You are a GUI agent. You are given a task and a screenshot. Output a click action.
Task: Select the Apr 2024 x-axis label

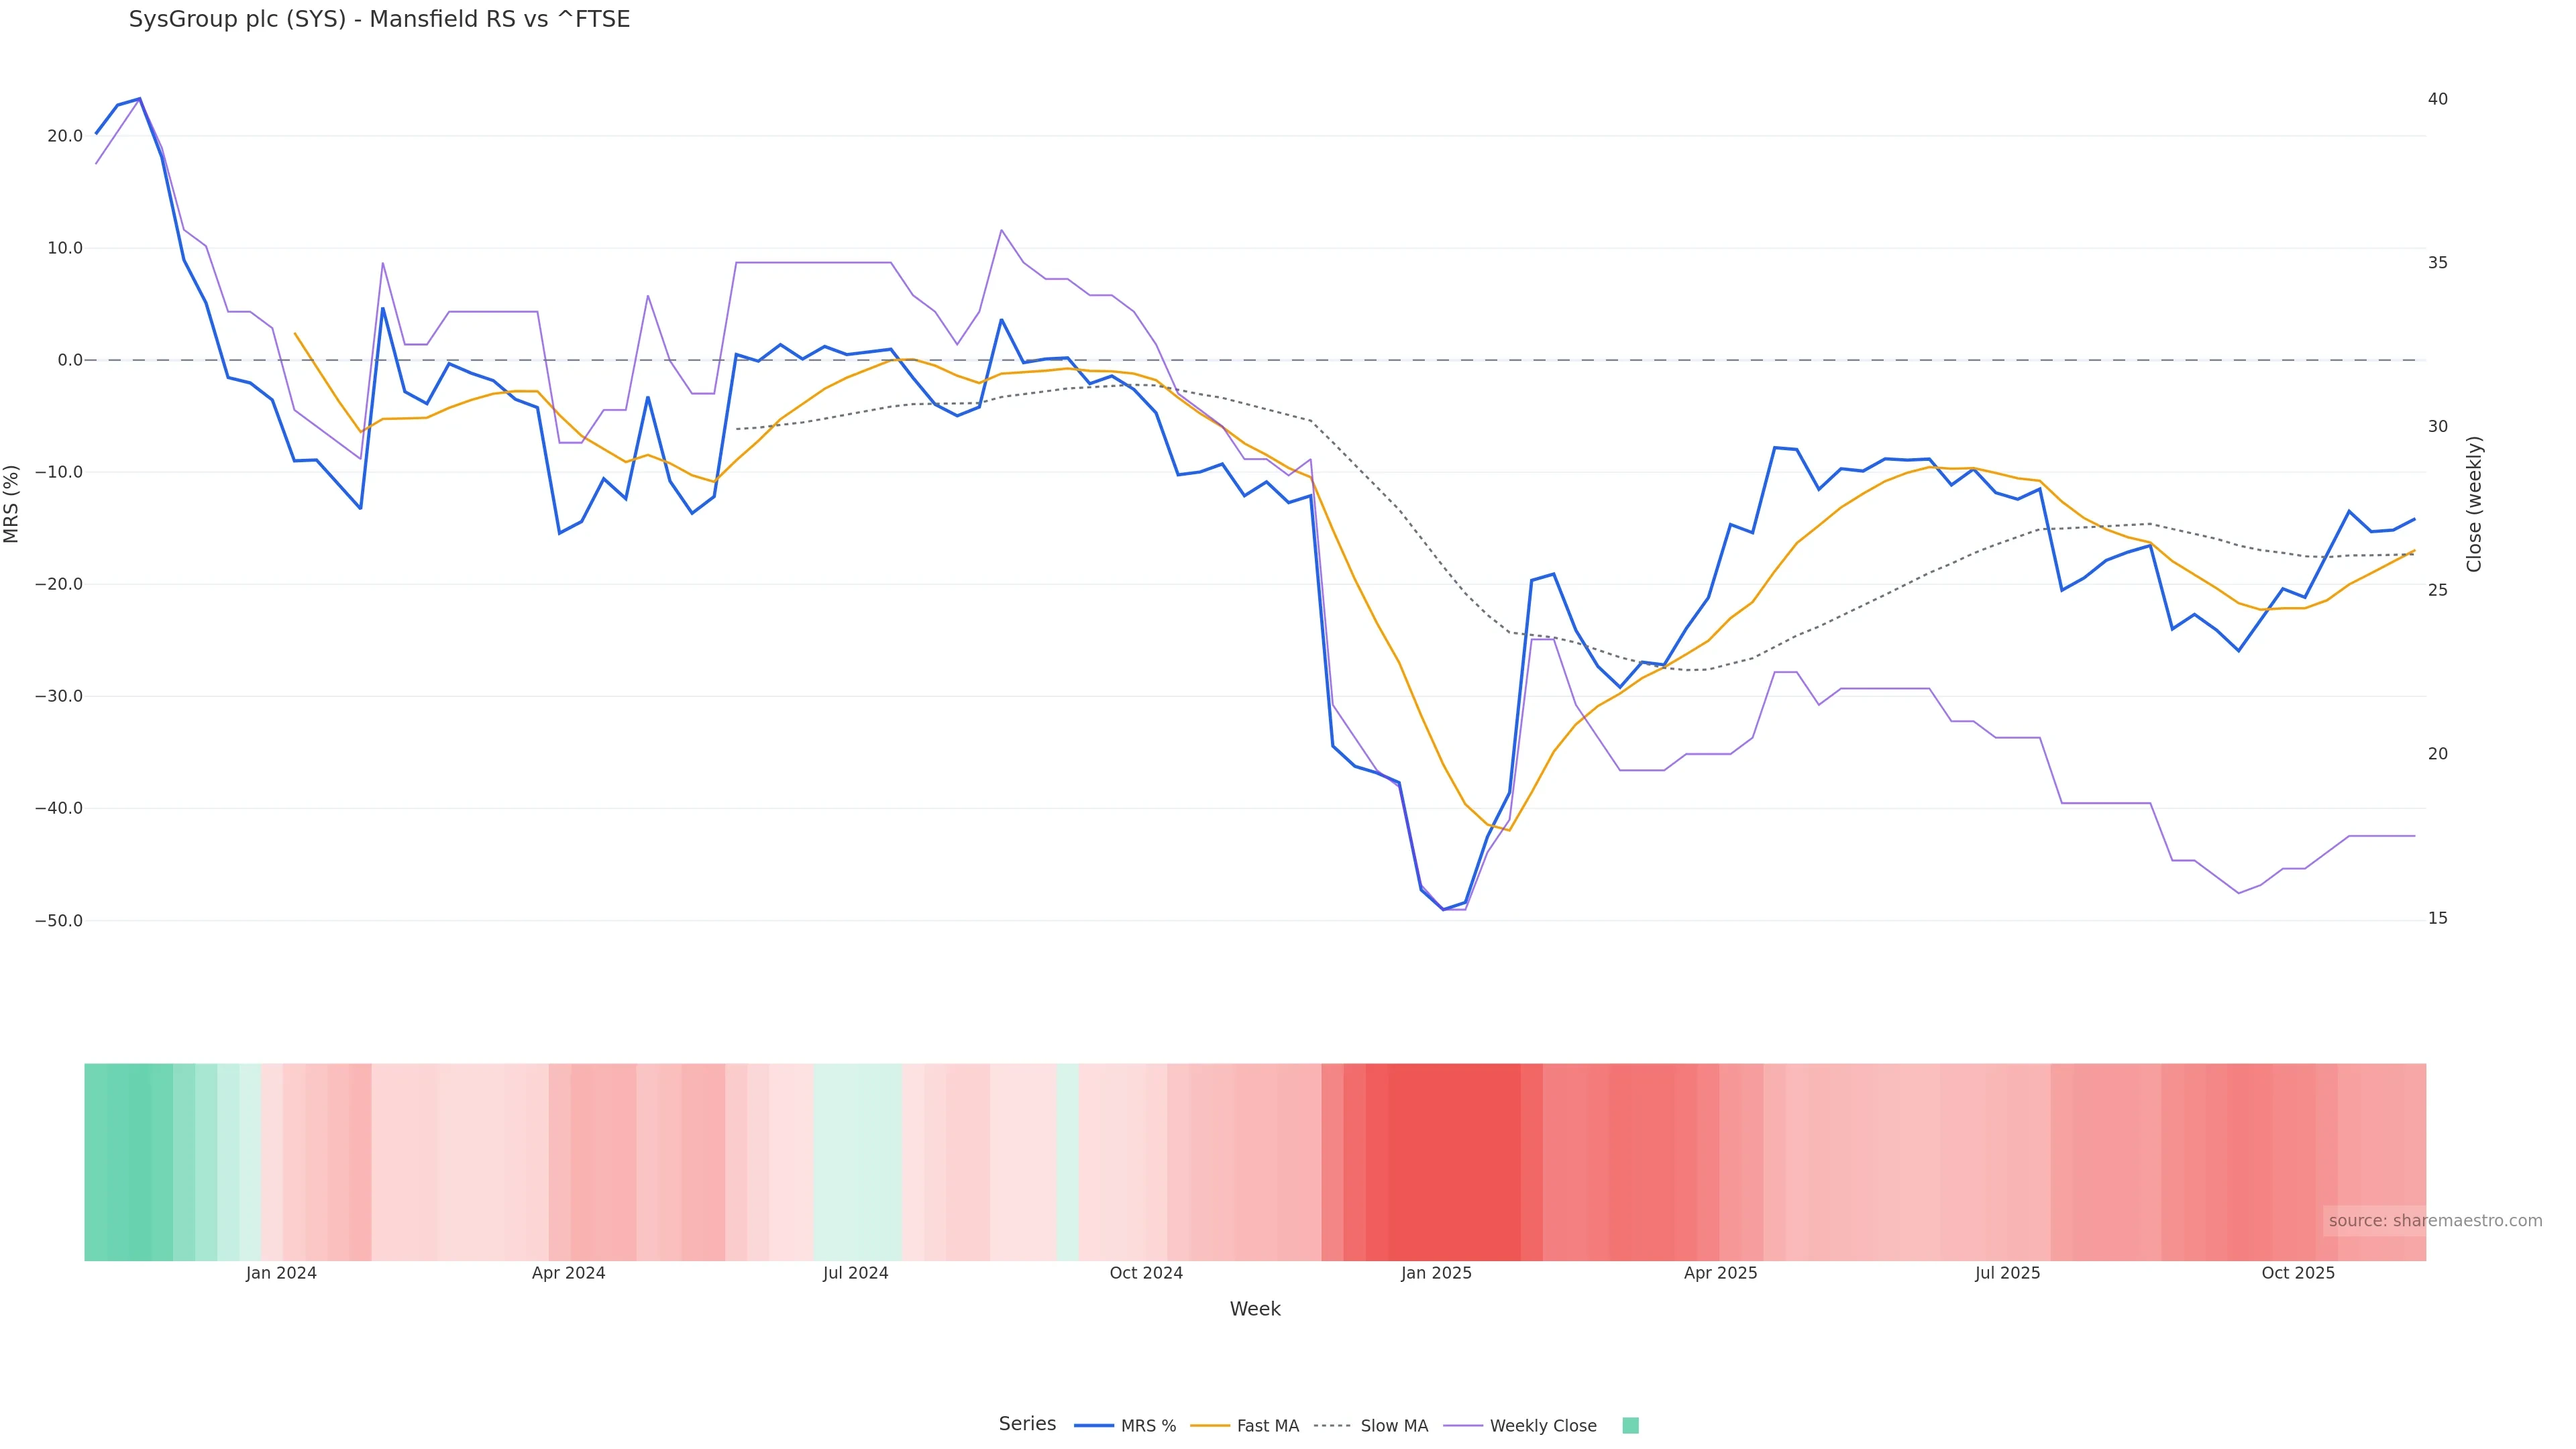(568, 1273)
